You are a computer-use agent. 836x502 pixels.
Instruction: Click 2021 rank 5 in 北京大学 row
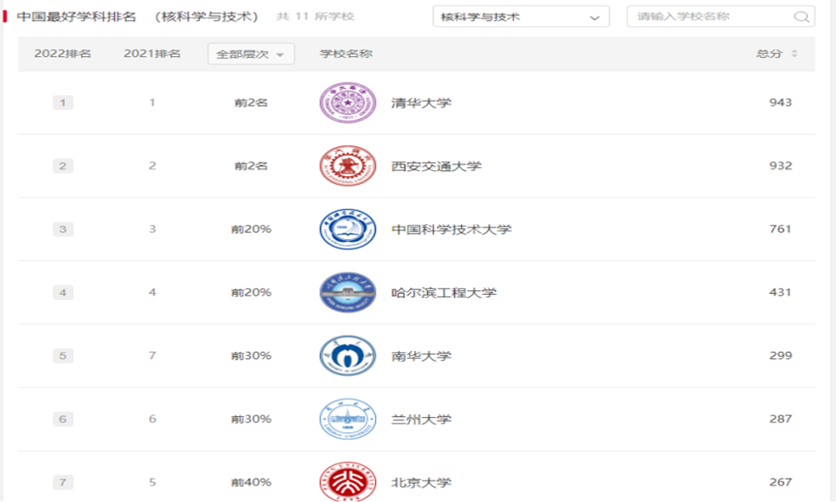pyautogui.click(x=152, y=483)
